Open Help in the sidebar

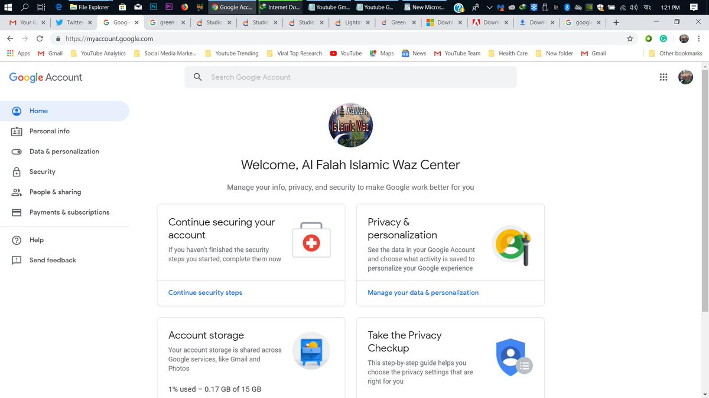tap(64, 240)
